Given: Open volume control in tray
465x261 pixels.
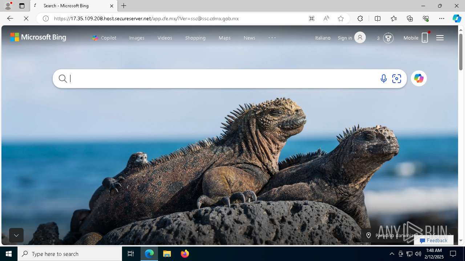Looking at the screenshot, I should [x=418, y=254].
